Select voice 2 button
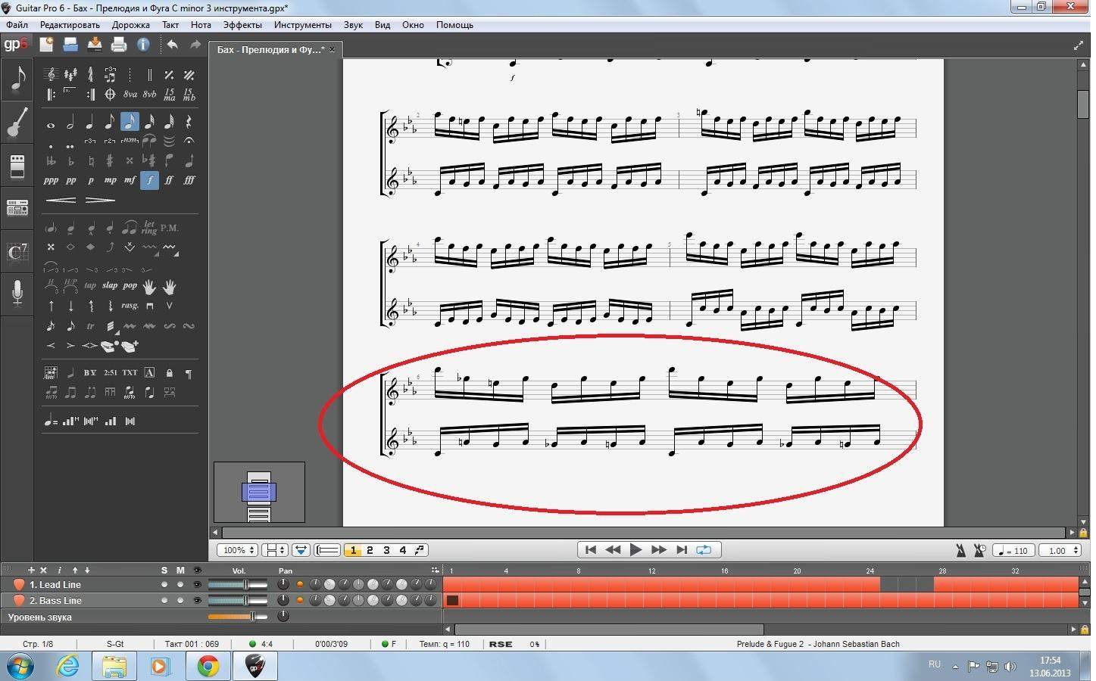Image resolution: width=1096 pixels, height=681 pixels. 370,550
